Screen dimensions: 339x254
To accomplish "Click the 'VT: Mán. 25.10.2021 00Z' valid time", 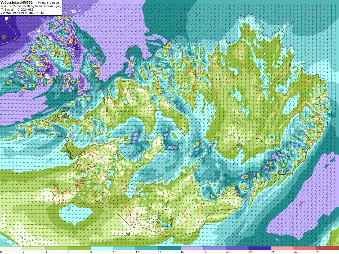I will click(x=17, y=13).
